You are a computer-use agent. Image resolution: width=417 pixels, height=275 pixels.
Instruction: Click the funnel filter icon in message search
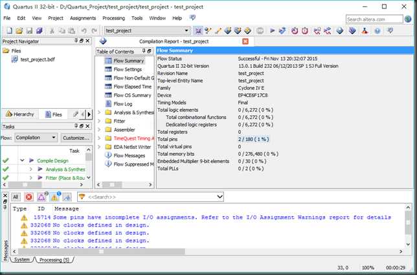pyautogui.click(x=82, y=197)
